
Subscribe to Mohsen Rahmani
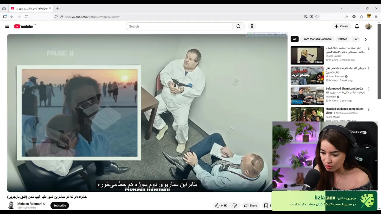[x=60, y=205]
